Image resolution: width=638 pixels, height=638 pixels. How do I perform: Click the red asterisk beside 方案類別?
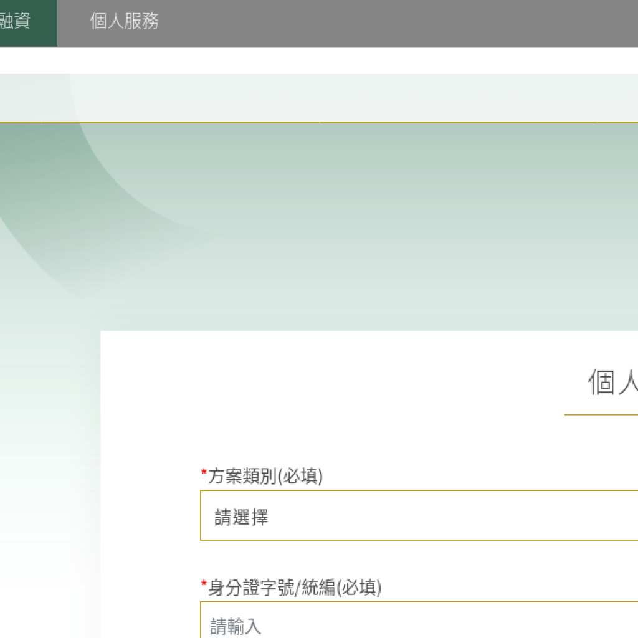[x=204, y=474]
